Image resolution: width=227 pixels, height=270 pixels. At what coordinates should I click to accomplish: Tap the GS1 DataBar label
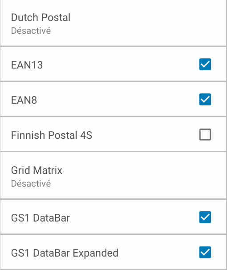coord(41,218)
